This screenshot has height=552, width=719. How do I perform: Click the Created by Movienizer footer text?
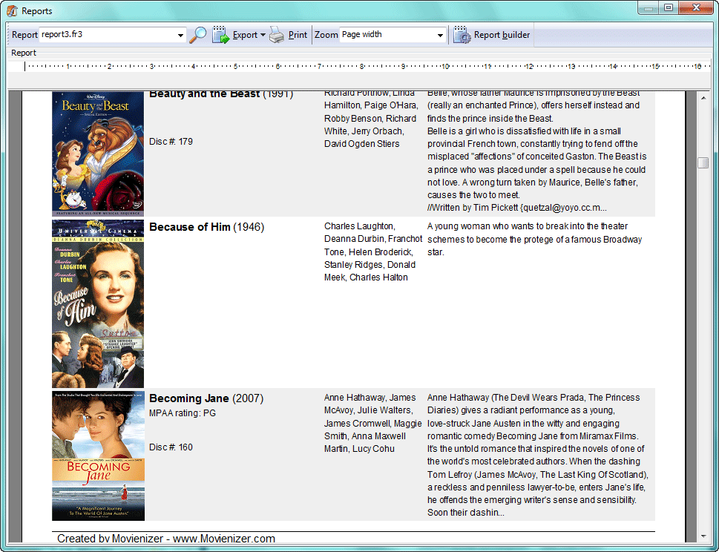[166, 539]
